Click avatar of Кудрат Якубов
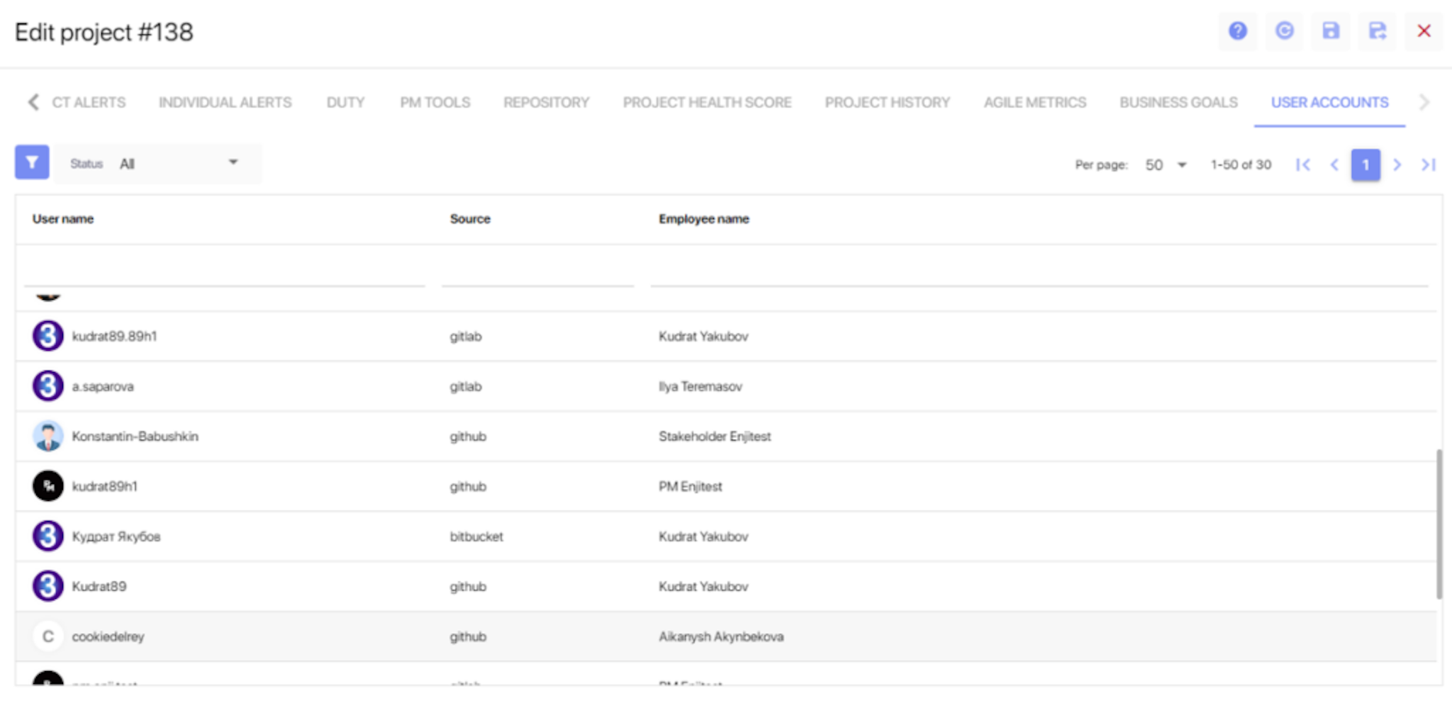 pyautogui.click(x=48, y=536)
